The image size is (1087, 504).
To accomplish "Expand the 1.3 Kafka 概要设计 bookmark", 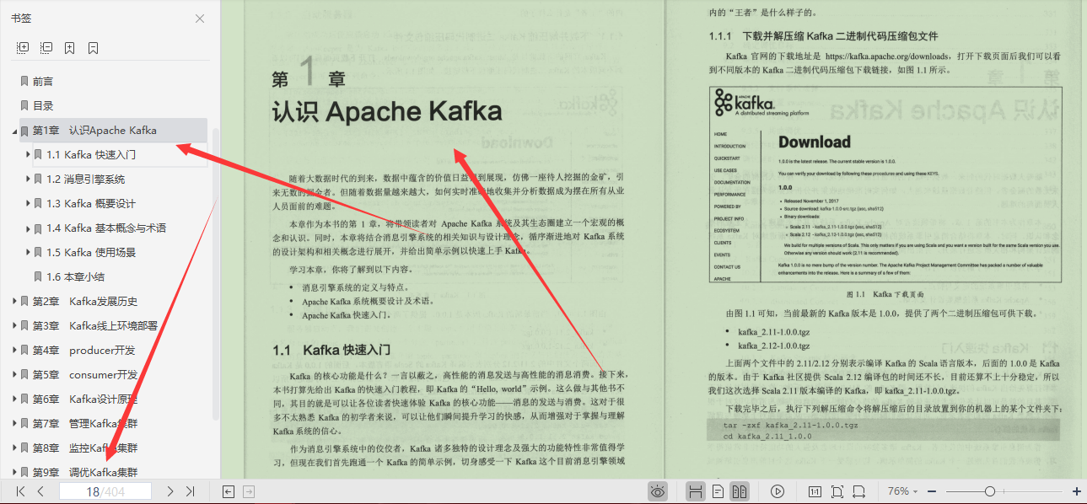I will tap(28, 203).
